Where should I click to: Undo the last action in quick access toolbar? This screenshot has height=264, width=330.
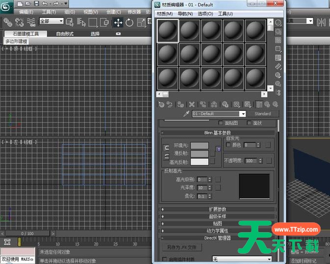pyautogui.click(x=45, y=3)
